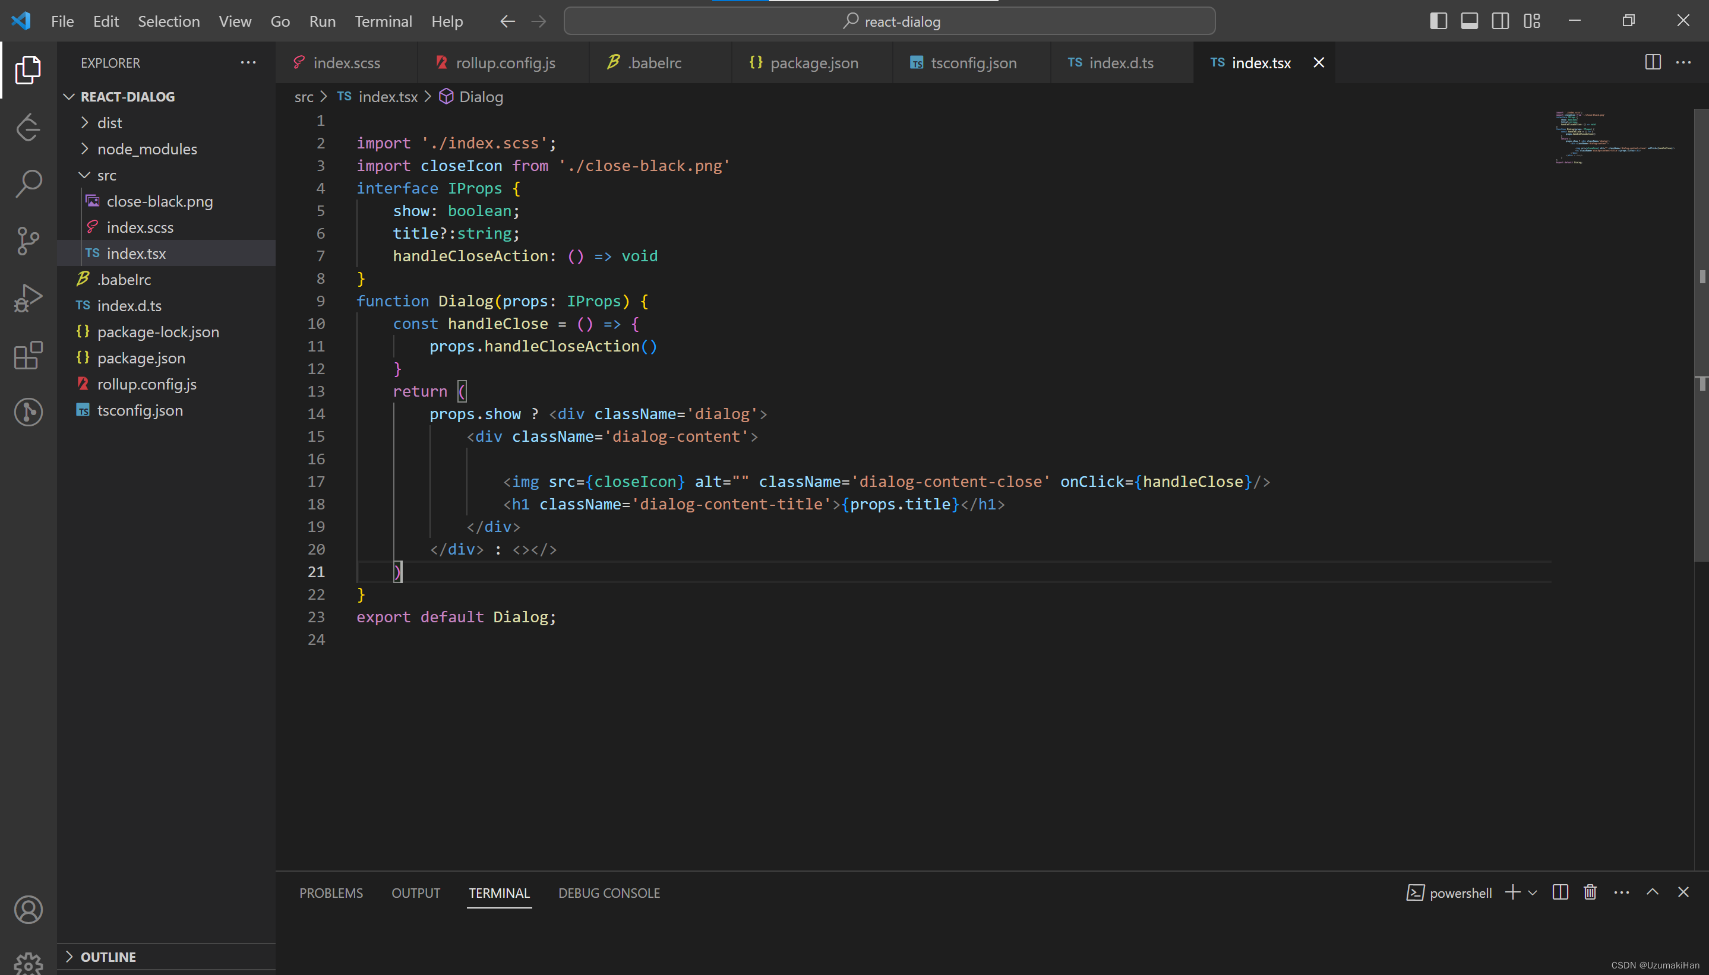Open the Extensions view
Image resolution: width=1709 pixels, height=975 pixels.
pos(28,356)
